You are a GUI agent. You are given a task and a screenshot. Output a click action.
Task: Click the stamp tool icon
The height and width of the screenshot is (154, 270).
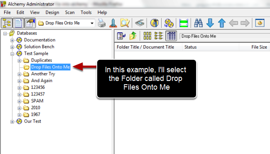click(x=113, y=23)
